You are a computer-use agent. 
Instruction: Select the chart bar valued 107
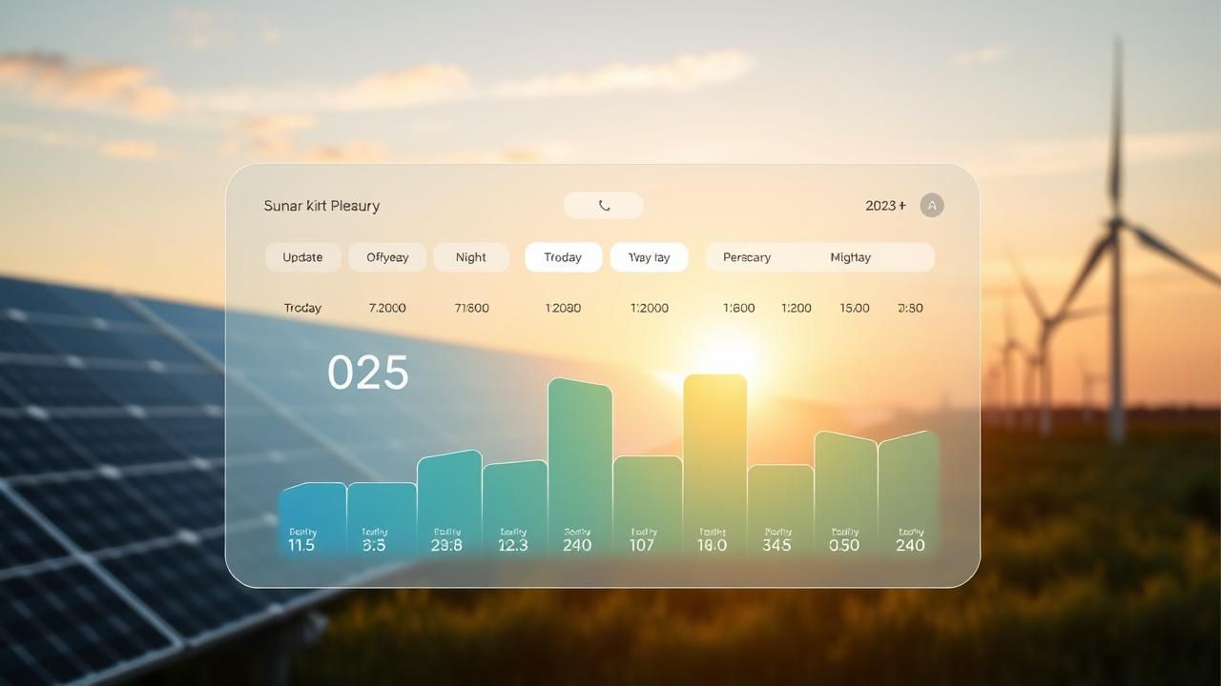pos(648,507)
